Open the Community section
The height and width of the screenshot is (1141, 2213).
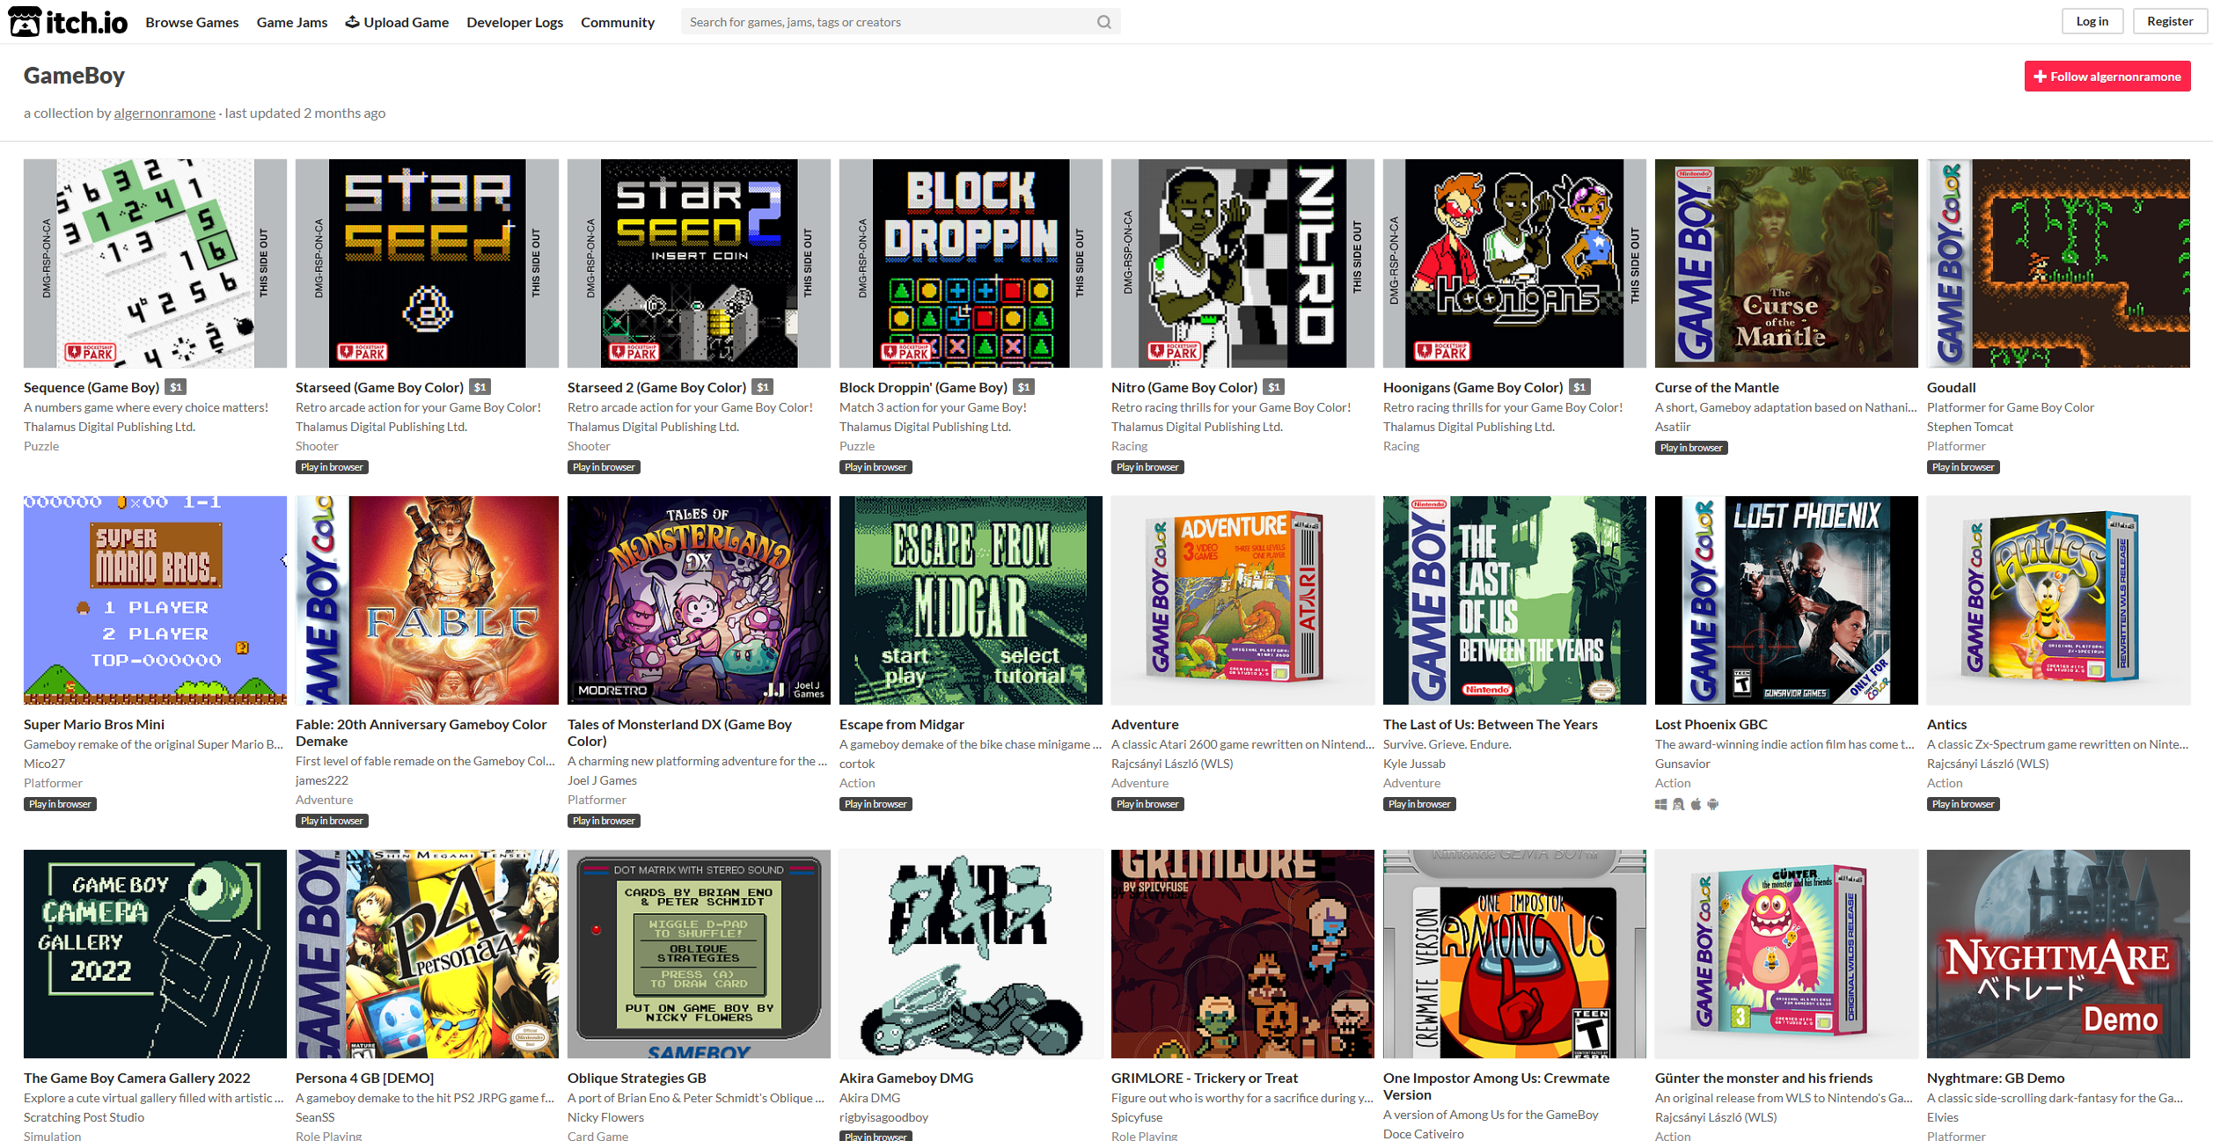tap(618, 22)
